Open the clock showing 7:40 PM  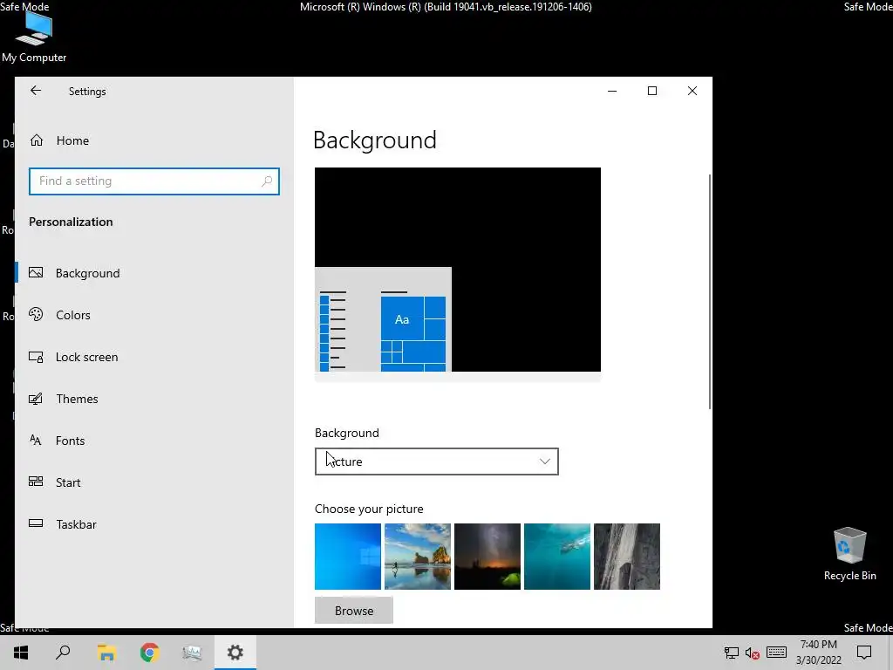[818, 653]
